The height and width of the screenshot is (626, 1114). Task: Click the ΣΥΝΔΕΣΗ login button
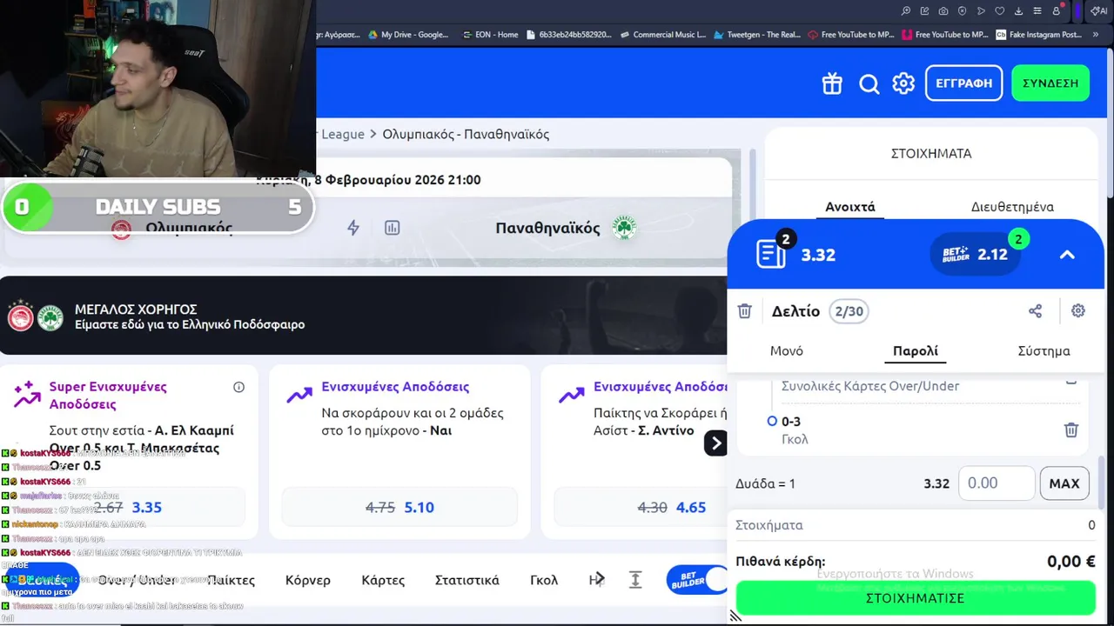pos(1050,83)
